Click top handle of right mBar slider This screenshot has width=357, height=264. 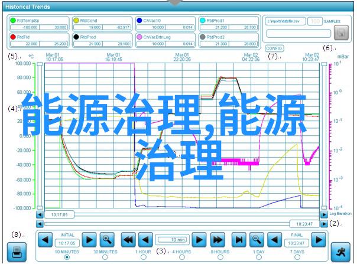pyautogui.click(x=324, y=64)
